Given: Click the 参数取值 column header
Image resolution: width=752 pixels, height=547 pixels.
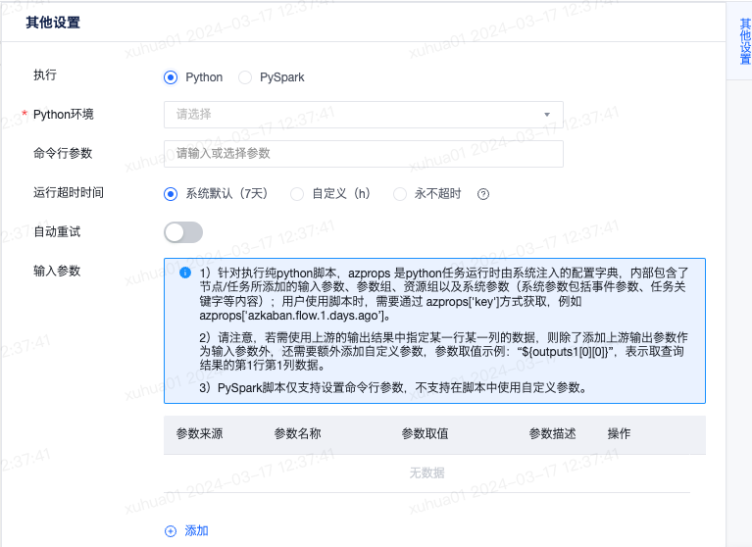Looking at the screenshot, I should tap(425, 434).
